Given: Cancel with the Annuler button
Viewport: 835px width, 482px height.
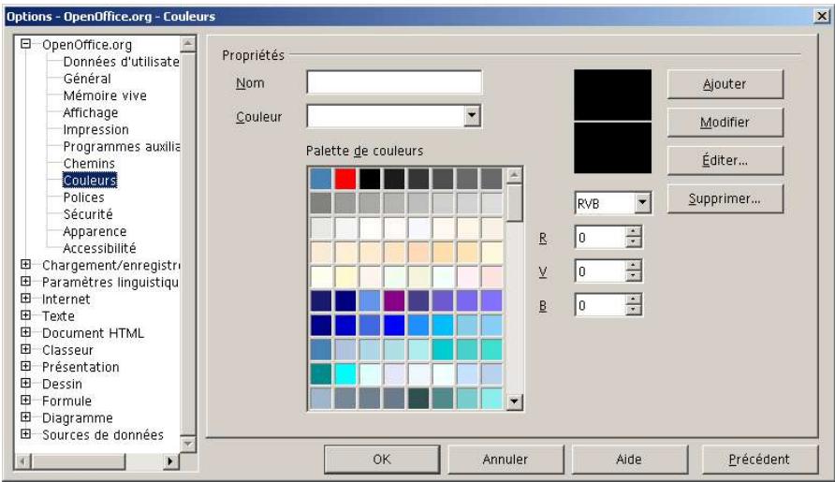Looking at the screenshot, I should pyautogui.click(x=505, y=460).
